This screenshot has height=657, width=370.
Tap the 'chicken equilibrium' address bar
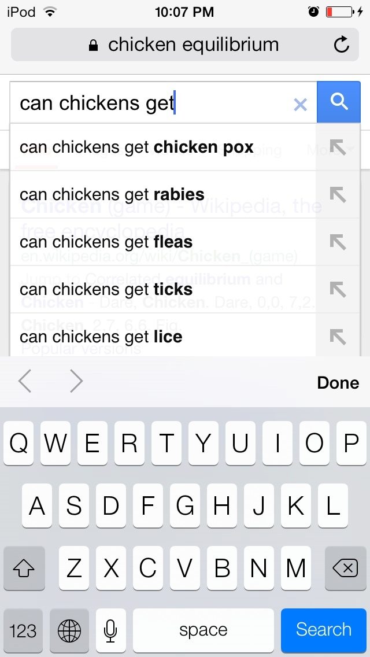coord(185,45)
